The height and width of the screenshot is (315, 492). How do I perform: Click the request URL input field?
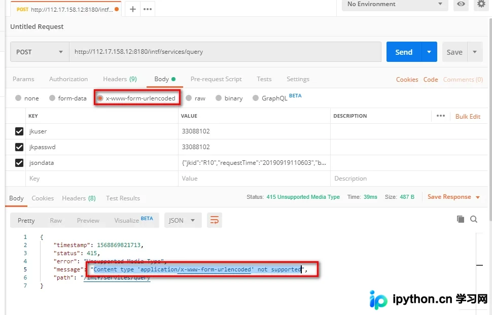click(225, 52)
